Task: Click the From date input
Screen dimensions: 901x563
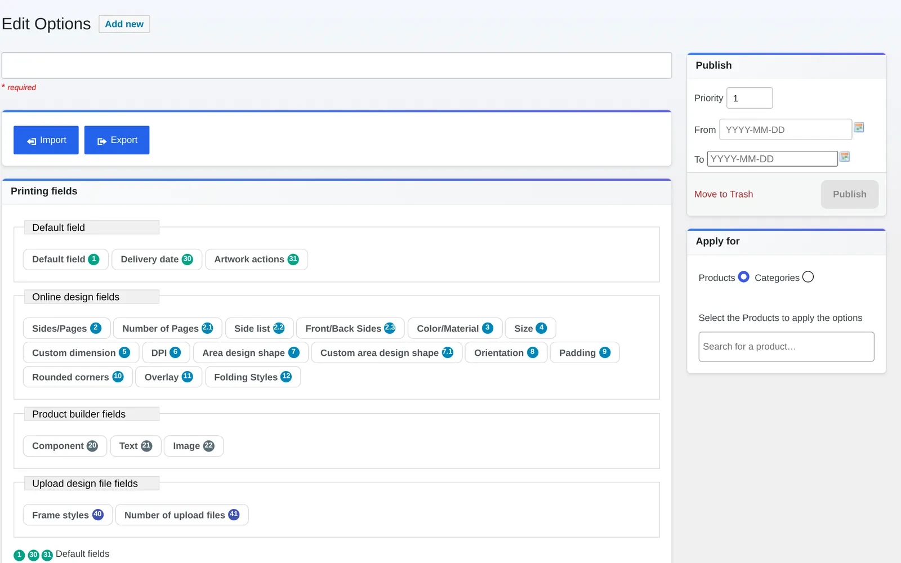Action: 786,129
